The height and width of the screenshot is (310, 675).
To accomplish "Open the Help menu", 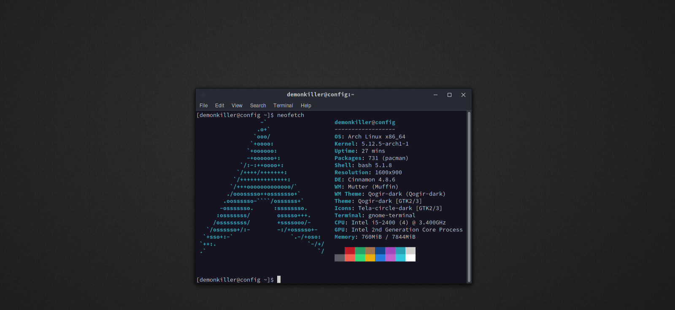I will click(x=306, y=106).
